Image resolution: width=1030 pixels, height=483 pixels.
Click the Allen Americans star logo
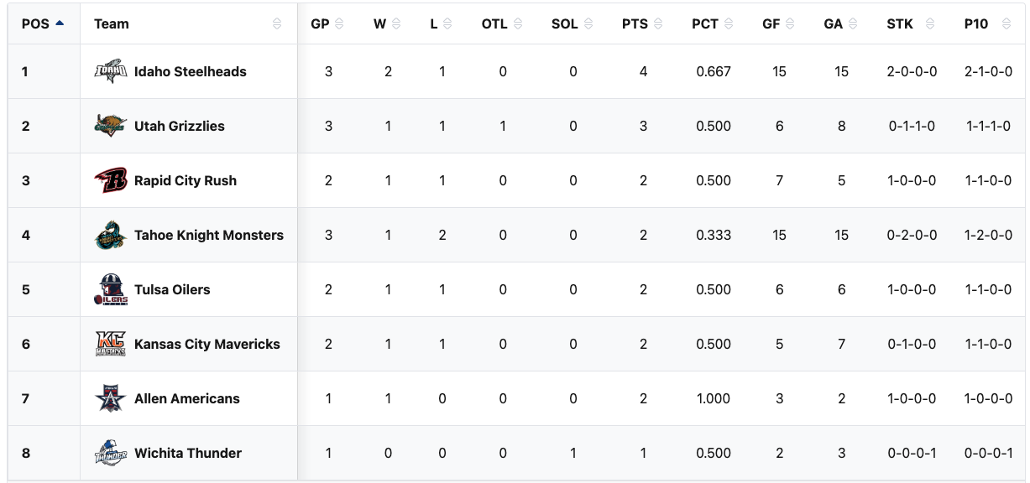tap(110, 398)
